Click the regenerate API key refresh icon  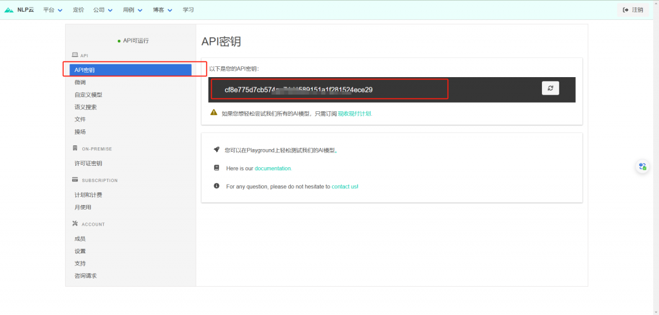pyautogui.click(x=550, y=89)
